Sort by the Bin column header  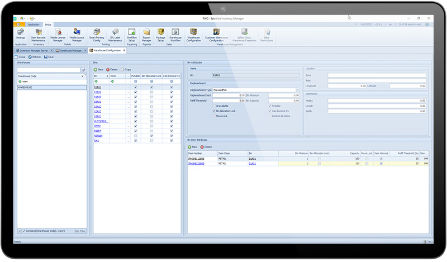101,76
